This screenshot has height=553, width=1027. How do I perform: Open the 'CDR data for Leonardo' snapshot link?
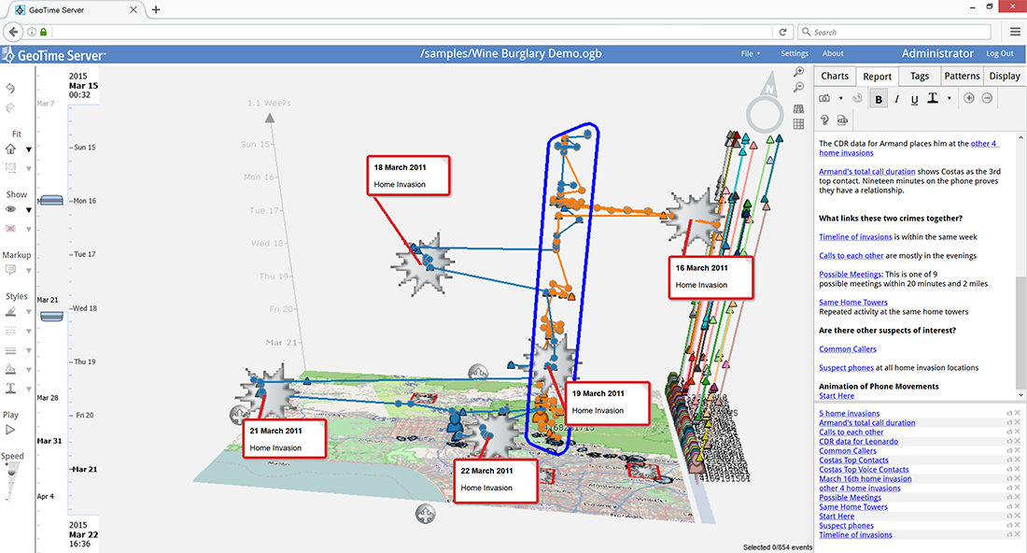pos(858,442)
